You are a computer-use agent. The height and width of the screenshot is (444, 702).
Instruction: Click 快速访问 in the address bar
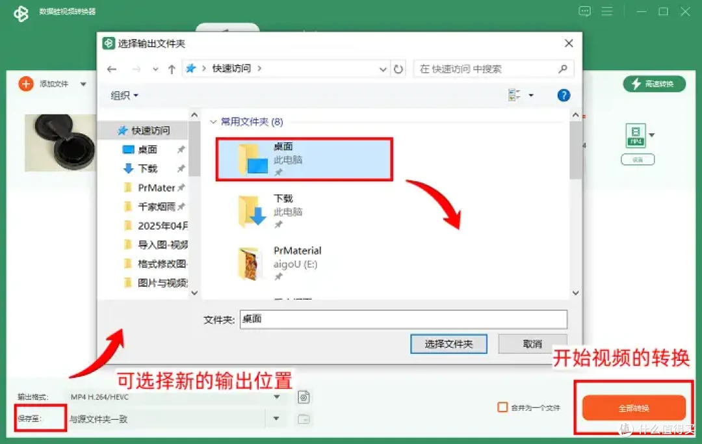[x=231, y=68]
